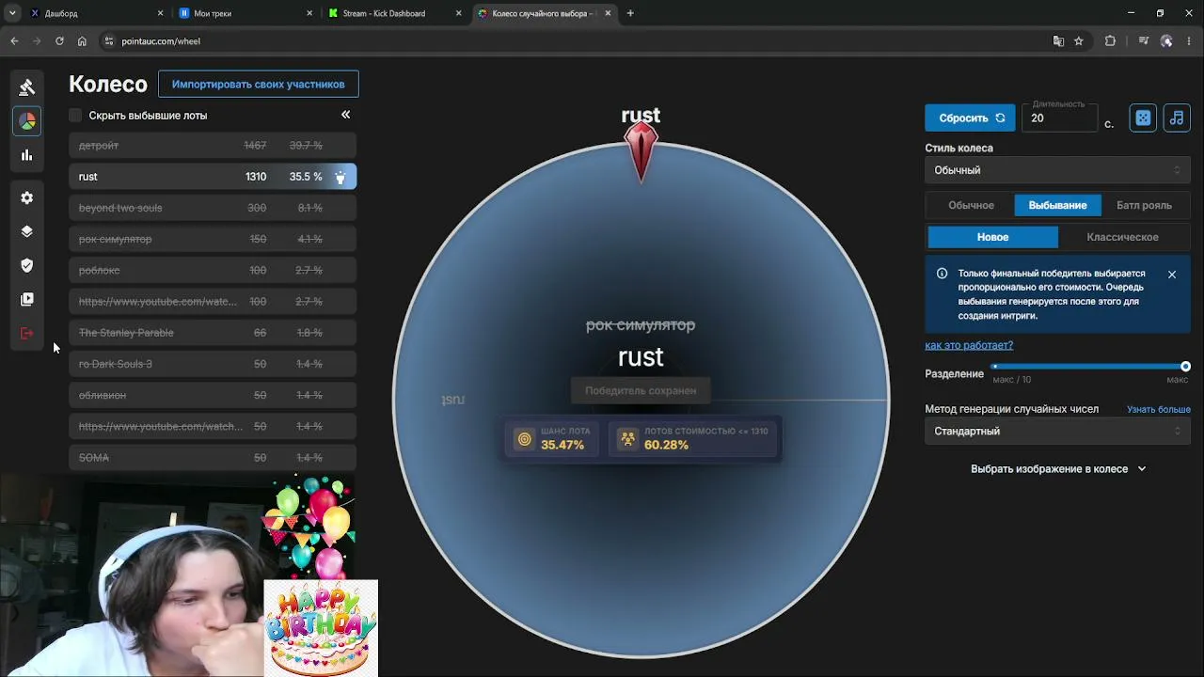The height and width of the screenshot is (677, 1204).
Task: Select the YouTube link lot worth 100
Action: tap(213, 302)
